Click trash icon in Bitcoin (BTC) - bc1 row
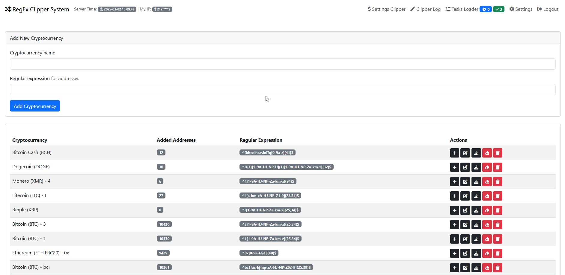565x275 pixels. [x=498, y=268]
